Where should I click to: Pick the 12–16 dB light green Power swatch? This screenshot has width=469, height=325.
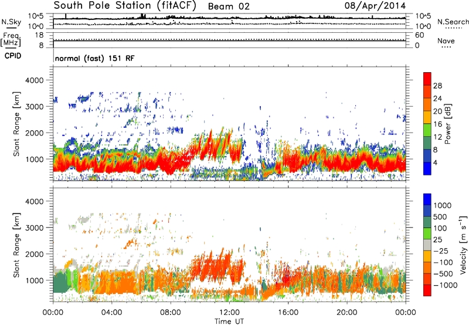tap(427, 130)
